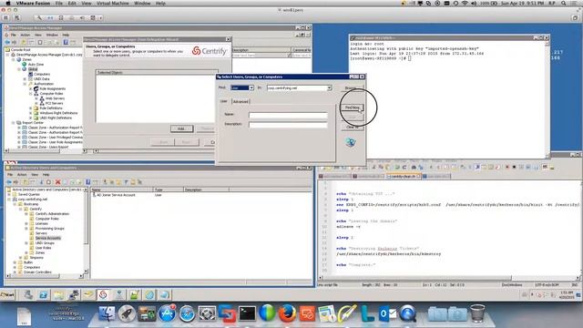
Task: Expand the Role Assignments node
Action: 31,88
